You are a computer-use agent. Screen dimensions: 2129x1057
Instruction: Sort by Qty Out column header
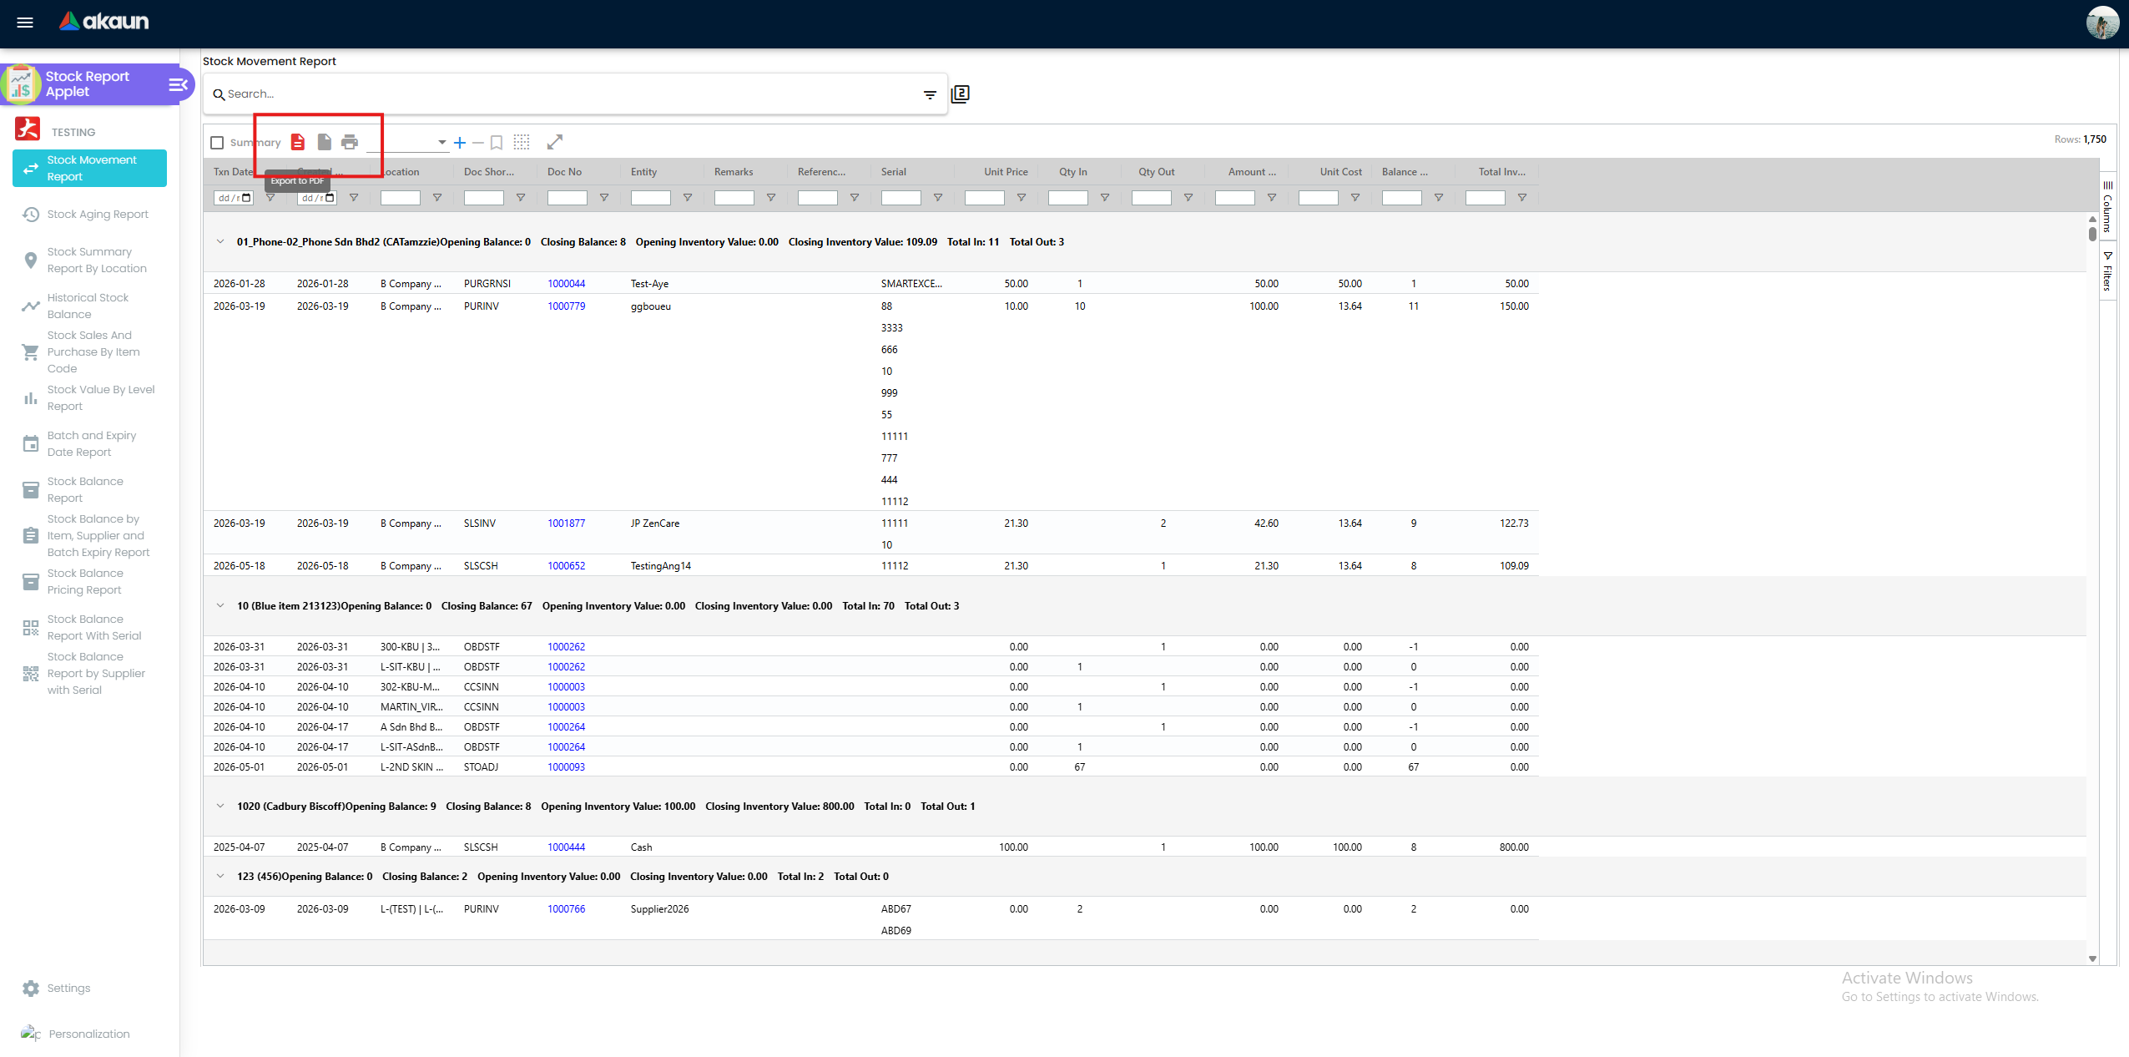(1157, 172)
